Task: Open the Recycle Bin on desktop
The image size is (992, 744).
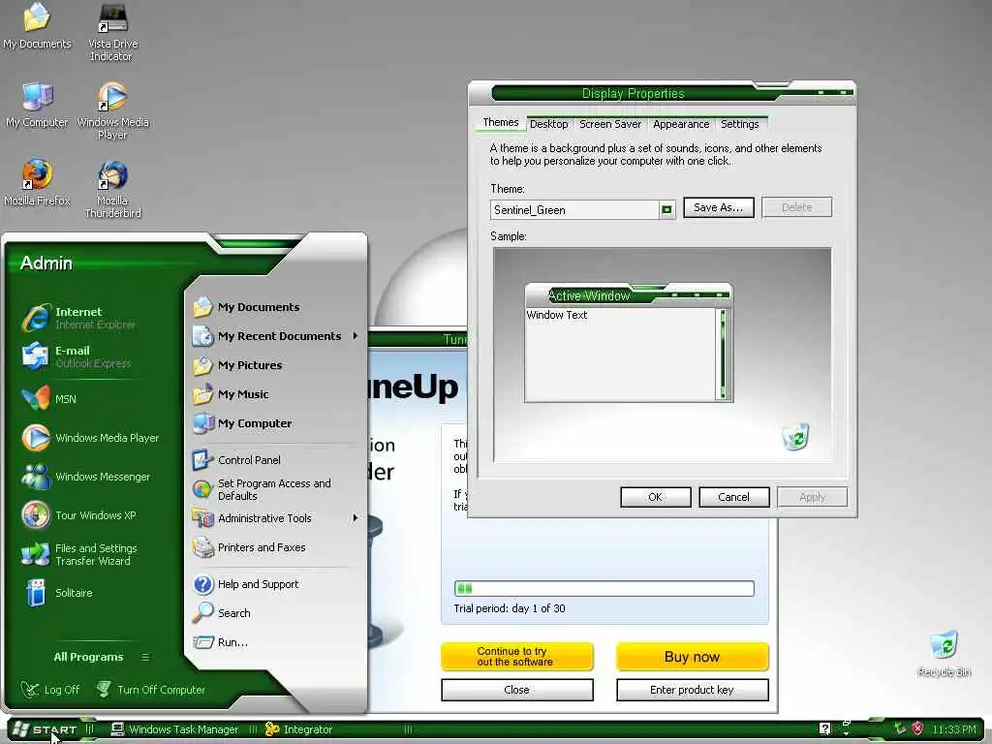Action: [944, 654]
